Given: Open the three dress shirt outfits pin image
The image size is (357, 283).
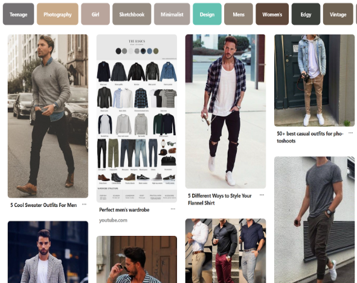Looking at the screenshot, I should point(225,251).
